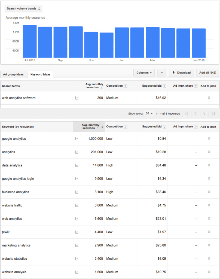This screenshot has width=220, height=279.
Task: Show trend chart for website traffic
Action: (x=77, y=205)
